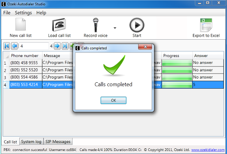This screenshot has height=154, width=227.
Task: Select the row with (800) 458 9555
Action: tap(24, 63)
